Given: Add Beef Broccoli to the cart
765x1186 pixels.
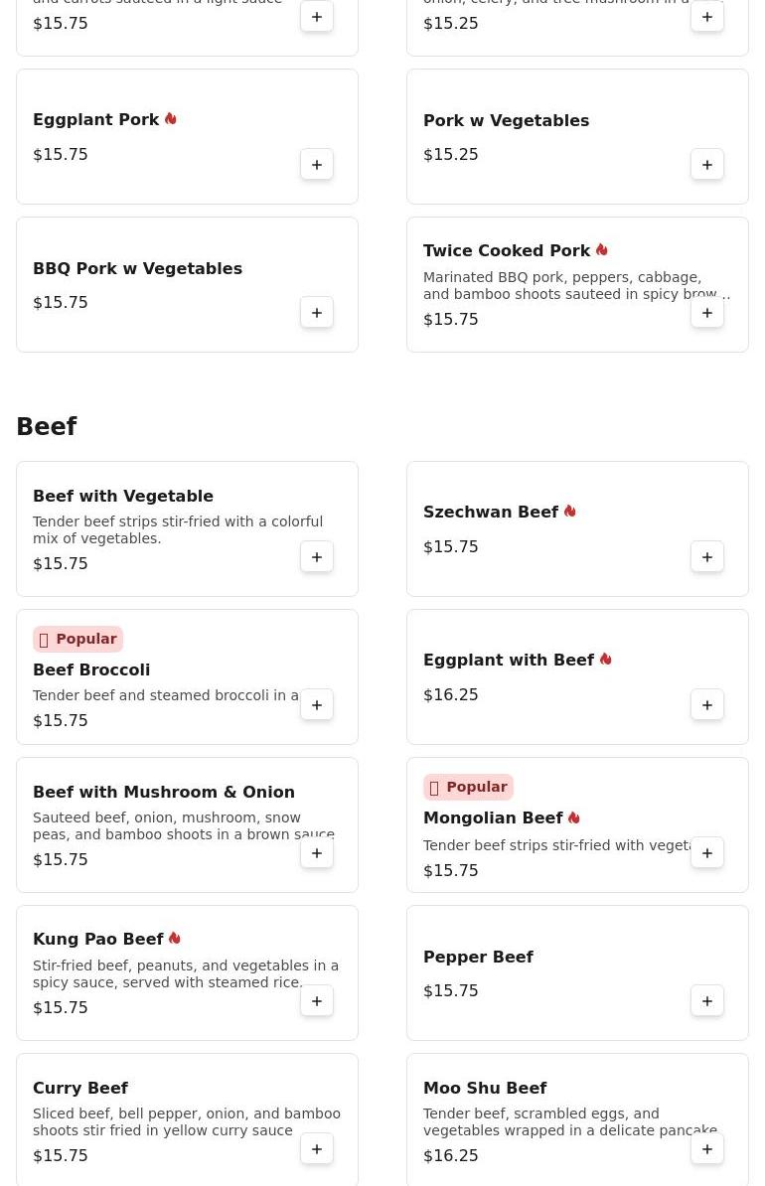Looking at the screenshot, I should click(317, 705).
